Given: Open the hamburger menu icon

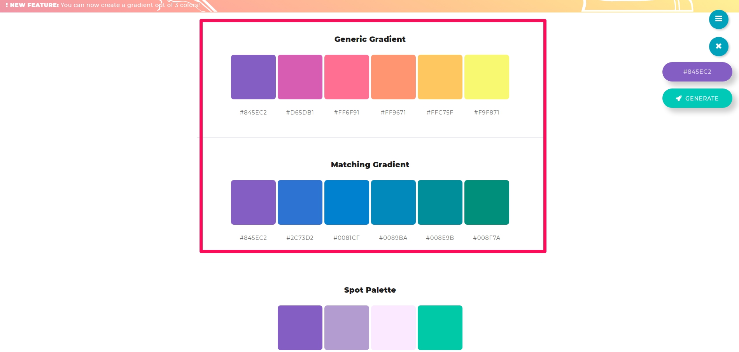Looking at the screenshot, I should (x=718, y=19).
